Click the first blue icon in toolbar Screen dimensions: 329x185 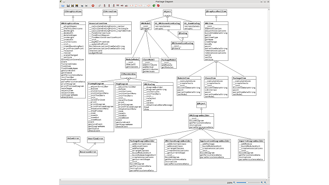(x=63, y=5)
